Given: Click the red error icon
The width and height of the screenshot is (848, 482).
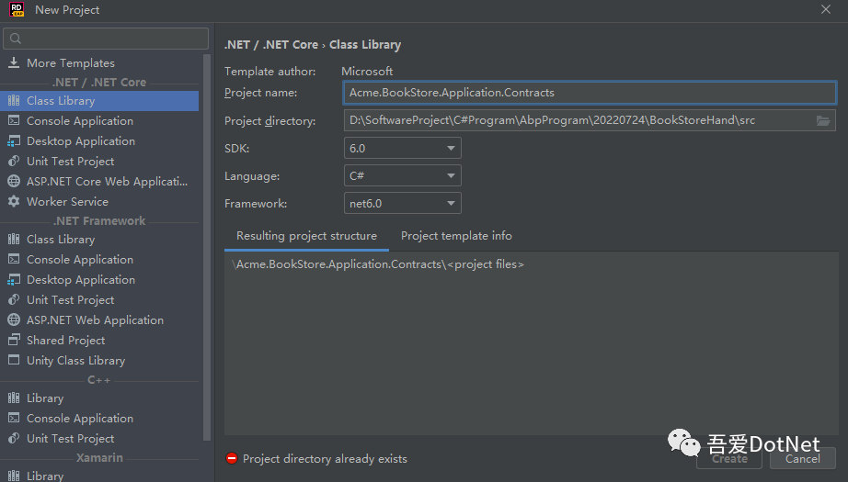Looking at the screenshot, I should pyautogui.click(x=232, y=458).
